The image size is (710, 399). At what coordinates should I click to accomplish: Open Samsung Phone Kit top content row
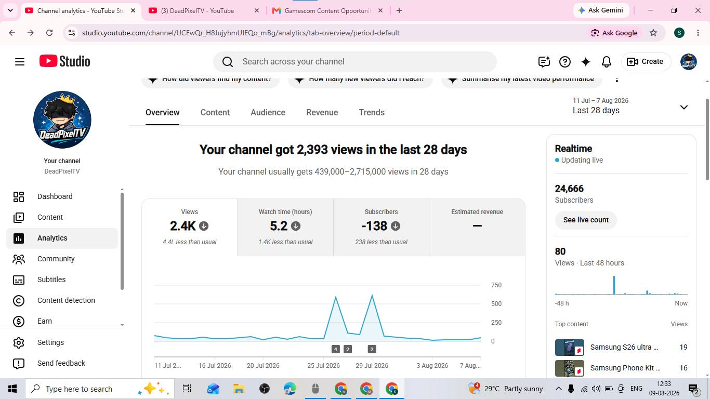621,368
